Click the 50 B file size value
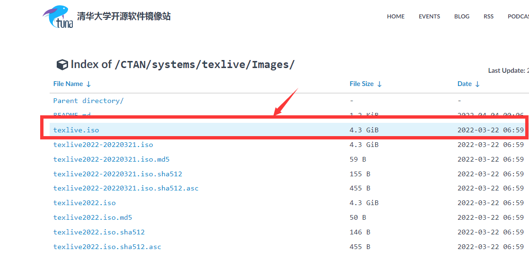Viewport: 529px width, 276px height. coord(358,217)
